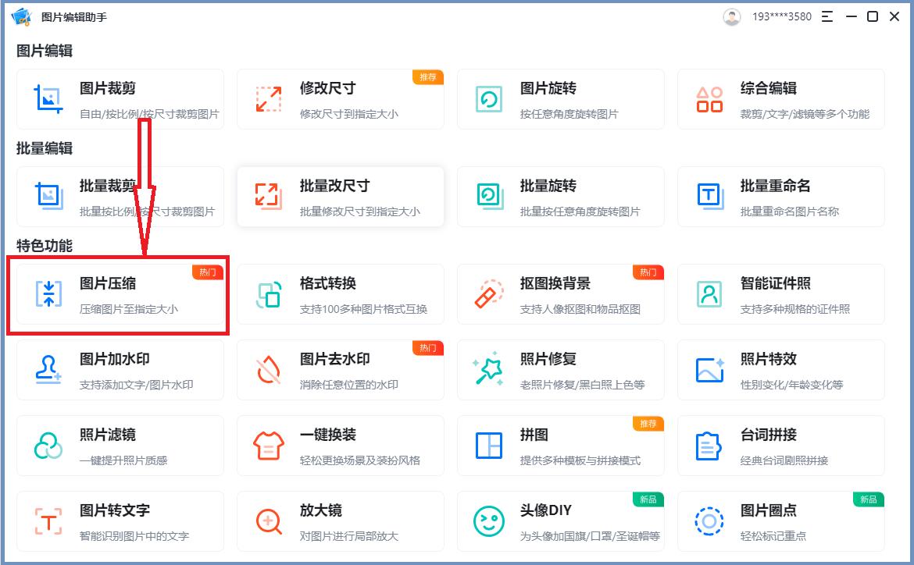
Task: Launch the 放大镜 magnifier tool
Action: [341, 521]
